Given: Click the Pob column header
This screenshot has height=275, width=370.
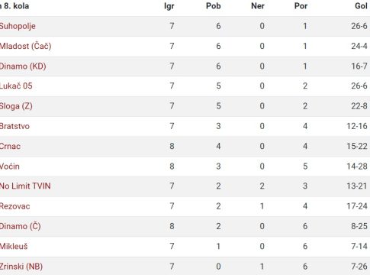Looking at the screenshot, I should pos(214,6).
